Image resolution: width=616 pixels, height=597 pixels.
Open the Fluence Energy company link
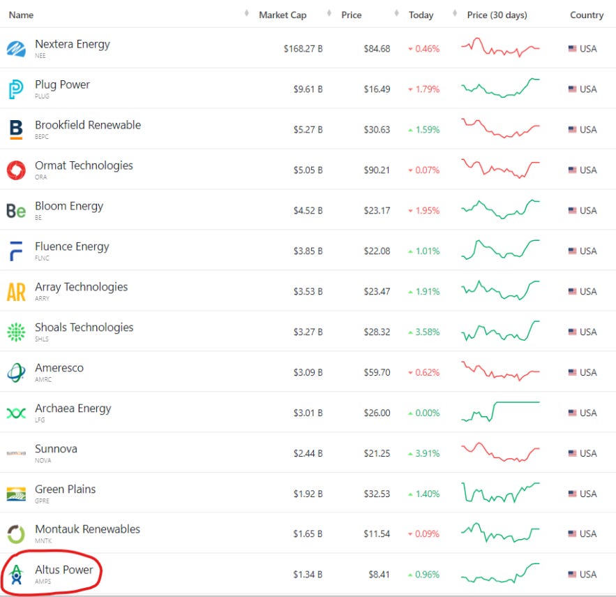[72, 246]
